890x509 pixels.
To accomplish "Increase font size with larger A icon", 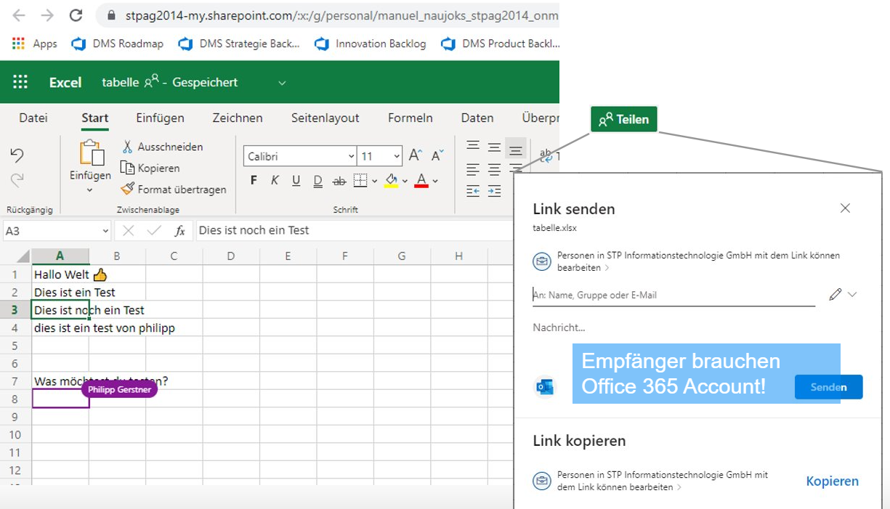I will pyautogui.click(x=416, y=155).
